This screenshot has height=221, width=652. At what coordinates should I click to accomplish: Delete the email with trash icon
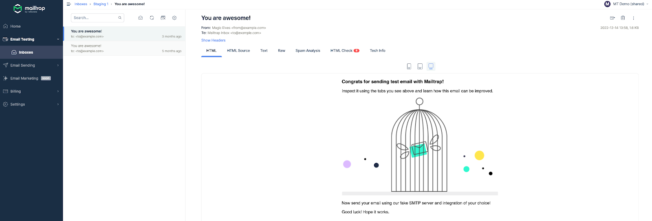click(623, 18)
